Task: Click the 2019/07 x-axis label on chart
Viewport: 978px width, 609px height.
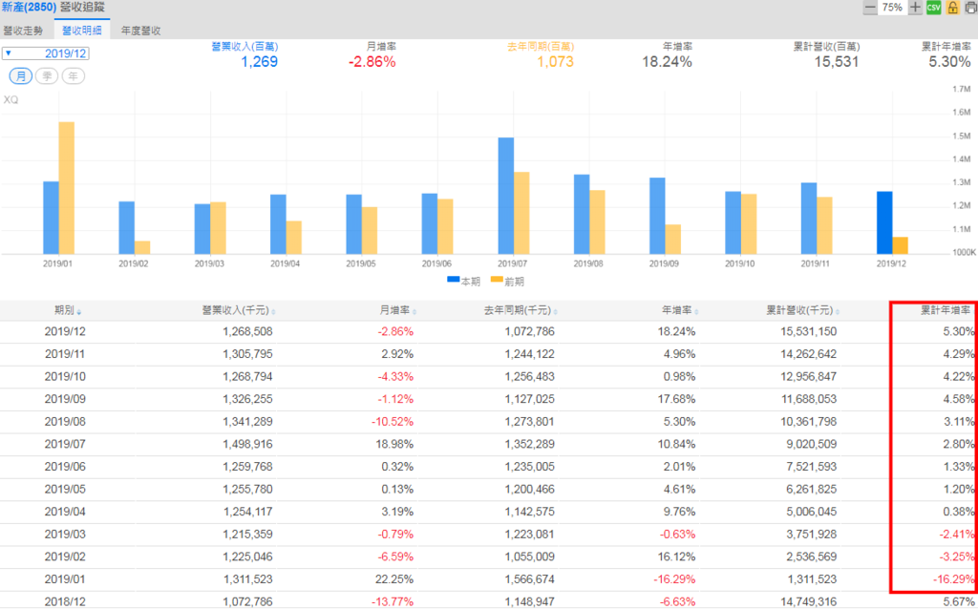Action: [x=511, y=264]
